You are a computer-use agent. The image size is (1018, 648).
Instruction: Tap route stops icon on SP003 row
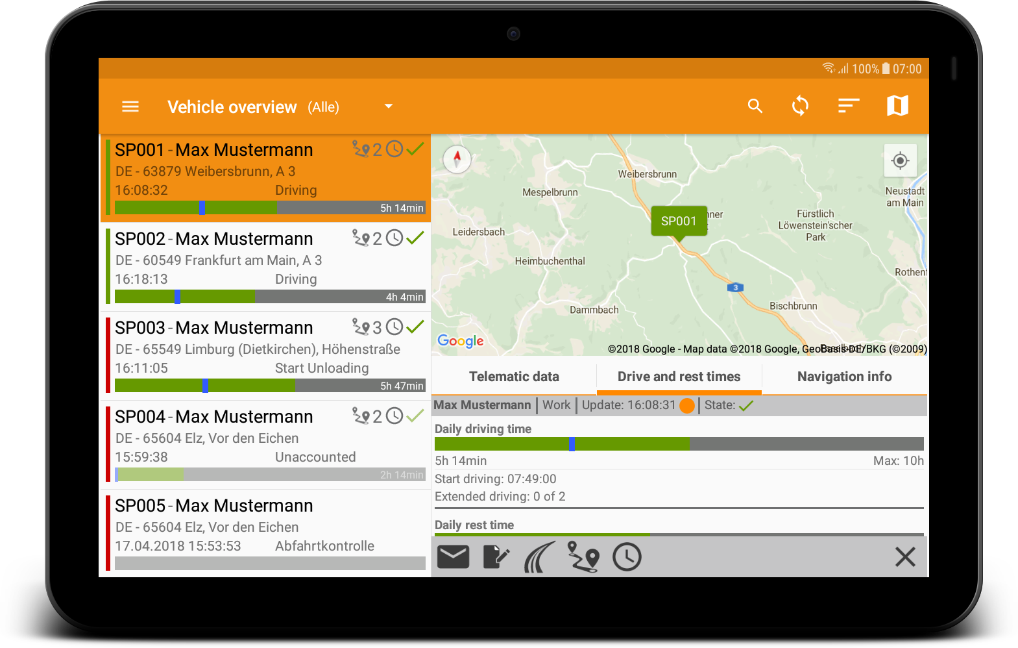(x=361, y=327)
